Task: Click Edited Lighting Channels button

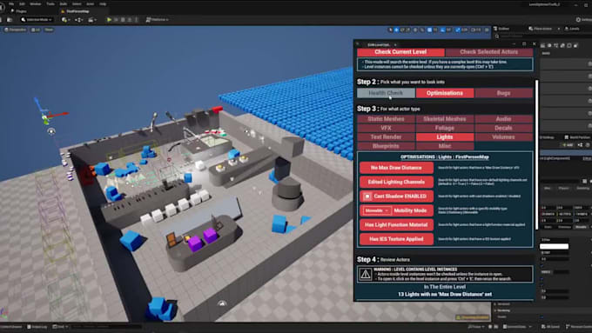Action: 396,182
